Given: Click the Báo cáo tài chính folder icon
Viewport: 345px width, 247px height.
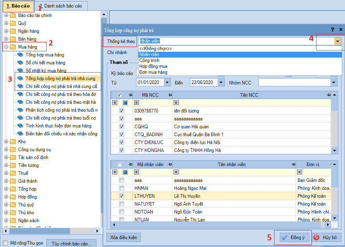Looking at the screenshot, I should [13, 15].
